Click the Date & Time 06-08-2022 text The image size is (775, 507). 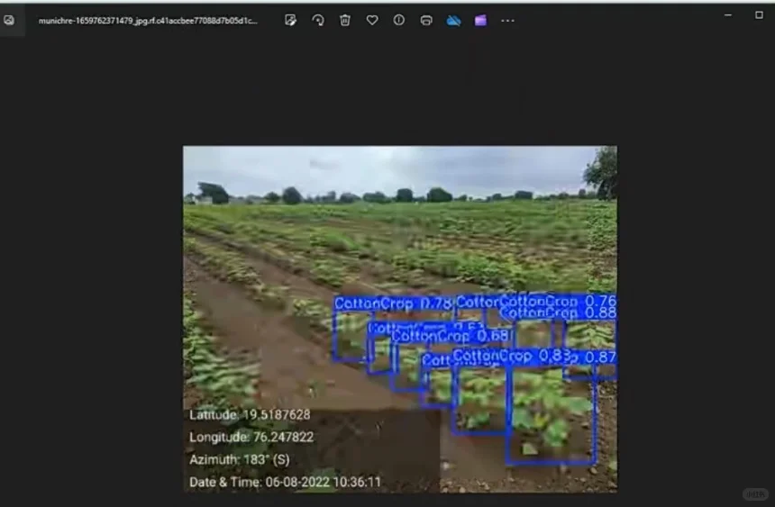[x=285, y=483]
